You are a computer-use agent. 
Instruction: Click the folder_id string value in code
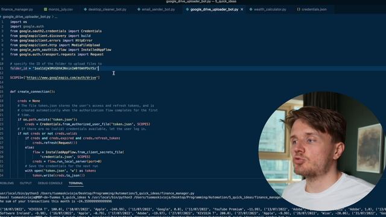66,68
